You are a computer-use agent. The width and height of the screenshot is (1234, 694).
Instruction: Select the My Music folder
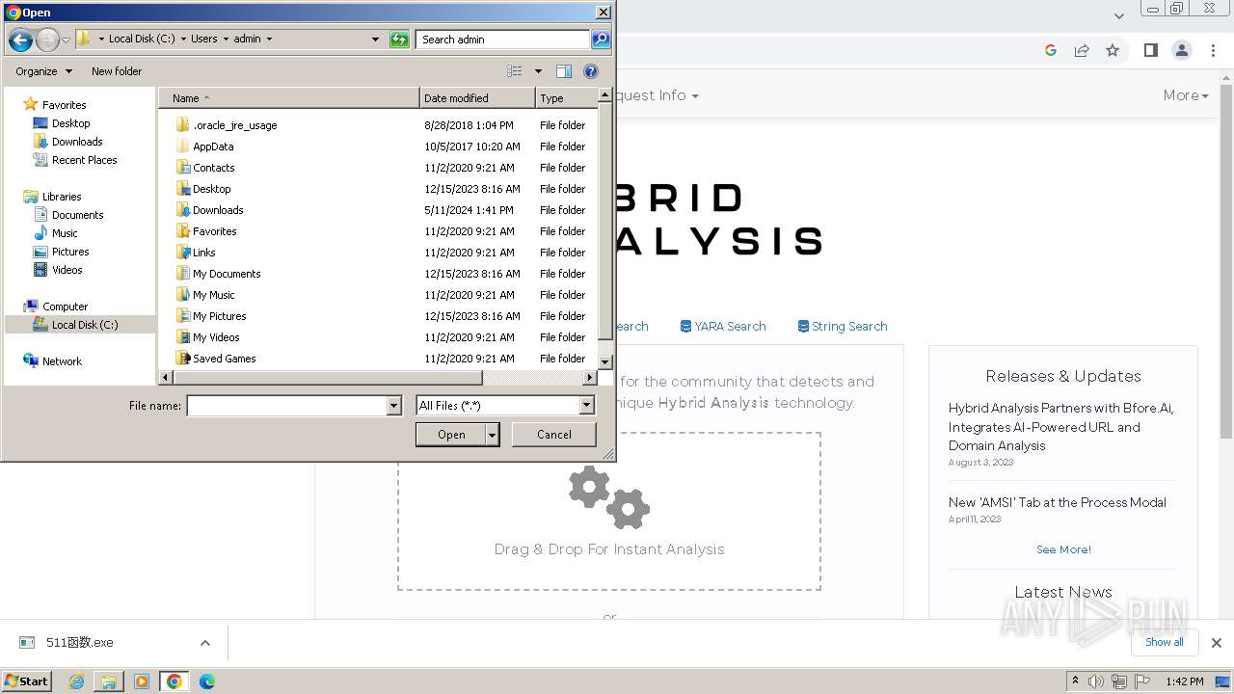click(x=213, y=295)
